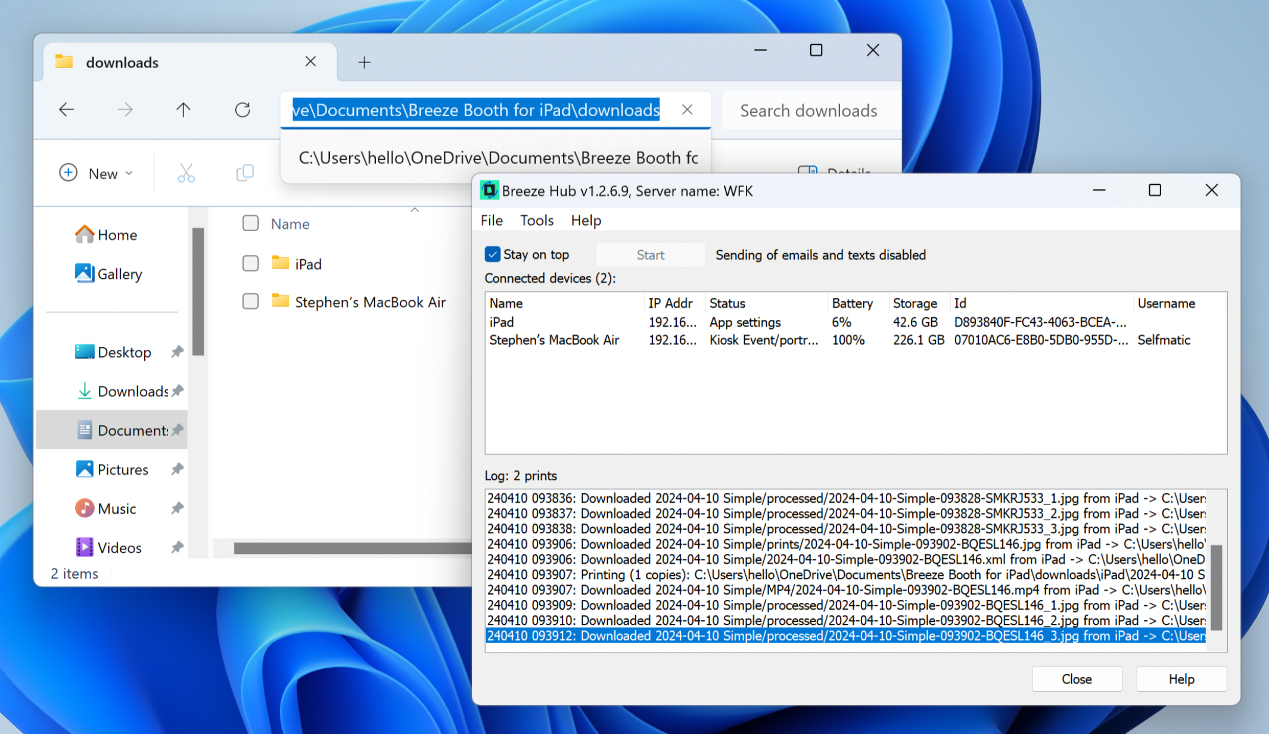Click the Up directory arrow
The image size is (1269, 734).
(183, 110)
